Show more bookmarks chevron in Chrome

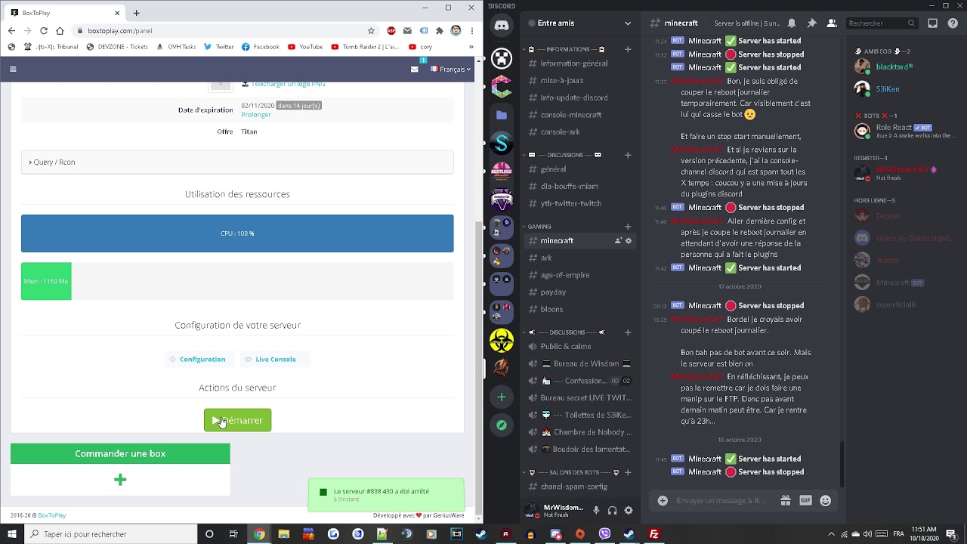[x=472, y=47]
